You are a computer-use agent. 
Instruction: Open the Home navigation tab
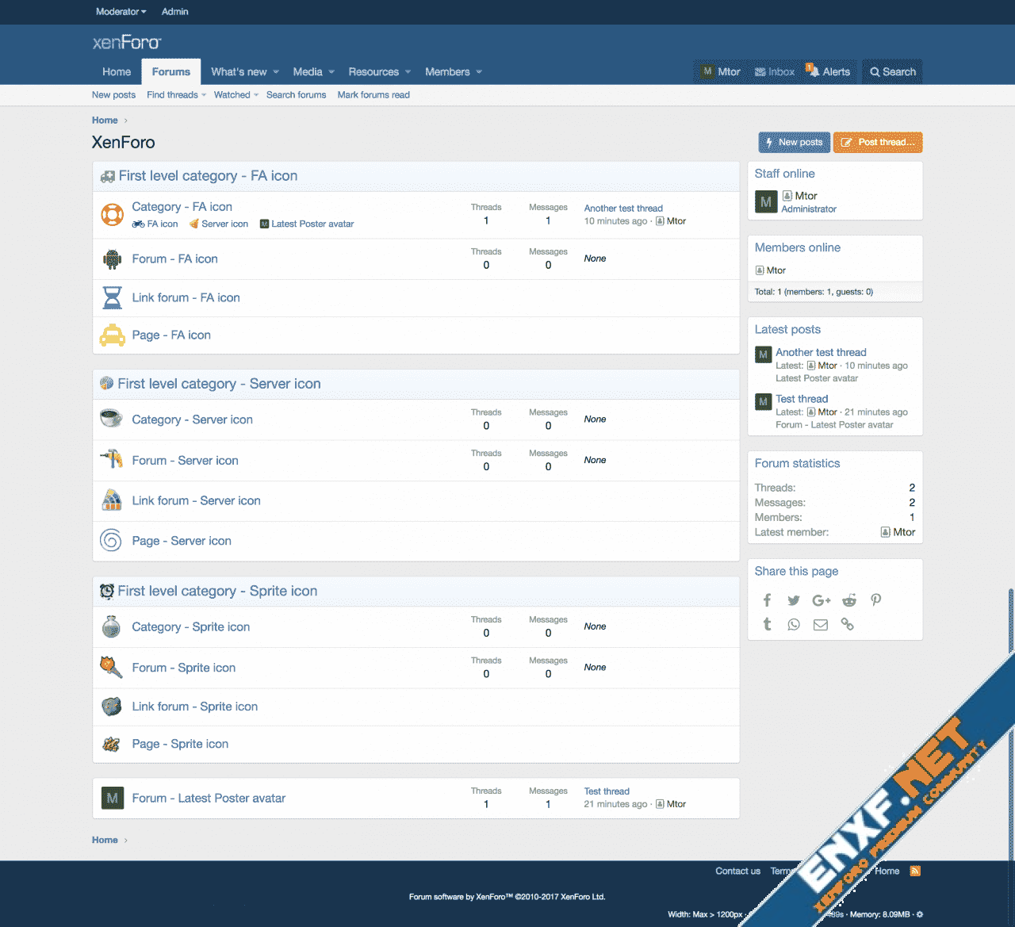tap(117, 72)
